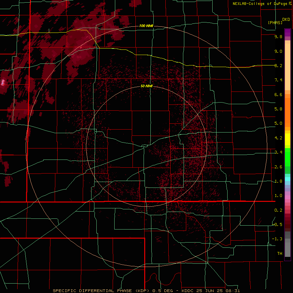Click the 100 NMI range ring label
The image size is (293, 293).
pyautogui.click(x=146, y=26)
